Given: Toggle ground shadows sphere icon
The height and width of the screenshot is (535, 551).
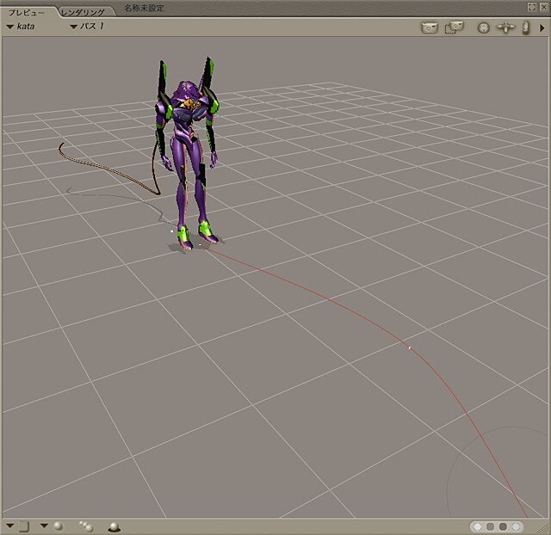Looking at the screenshot, I should (114, 526).
